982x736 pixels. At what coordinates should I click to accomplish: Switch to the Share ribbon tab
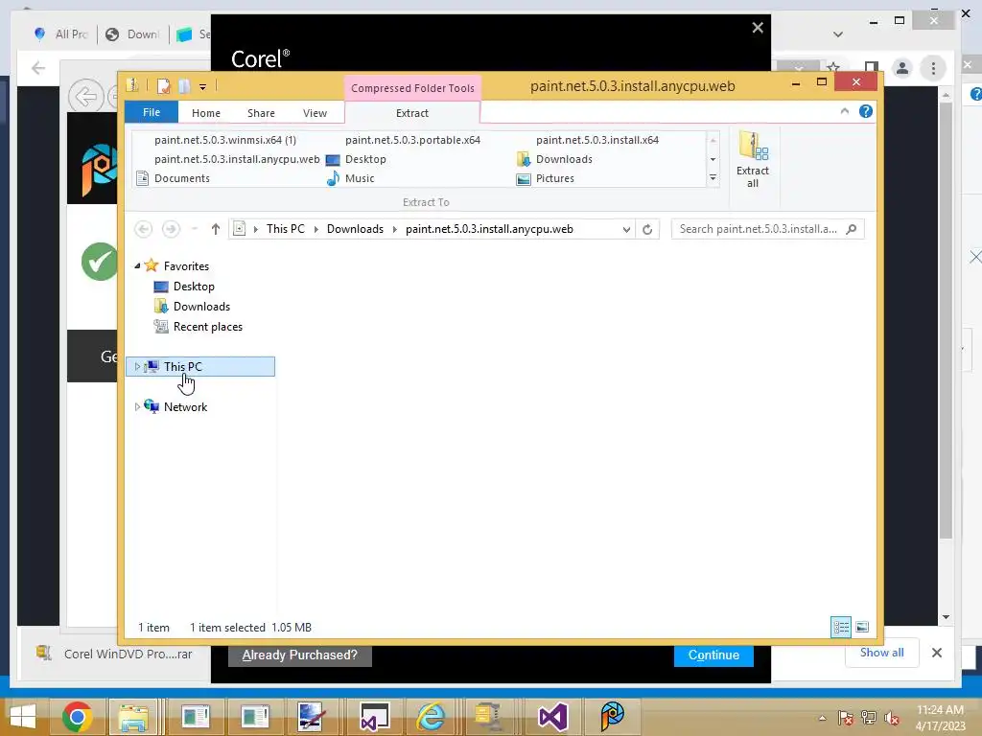[x=261, y=113]
